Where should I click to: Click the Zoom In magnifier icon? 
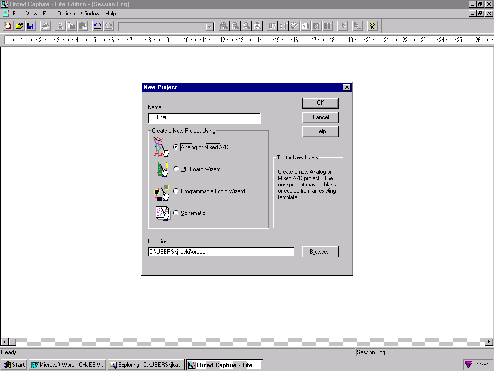click(224, 26)
